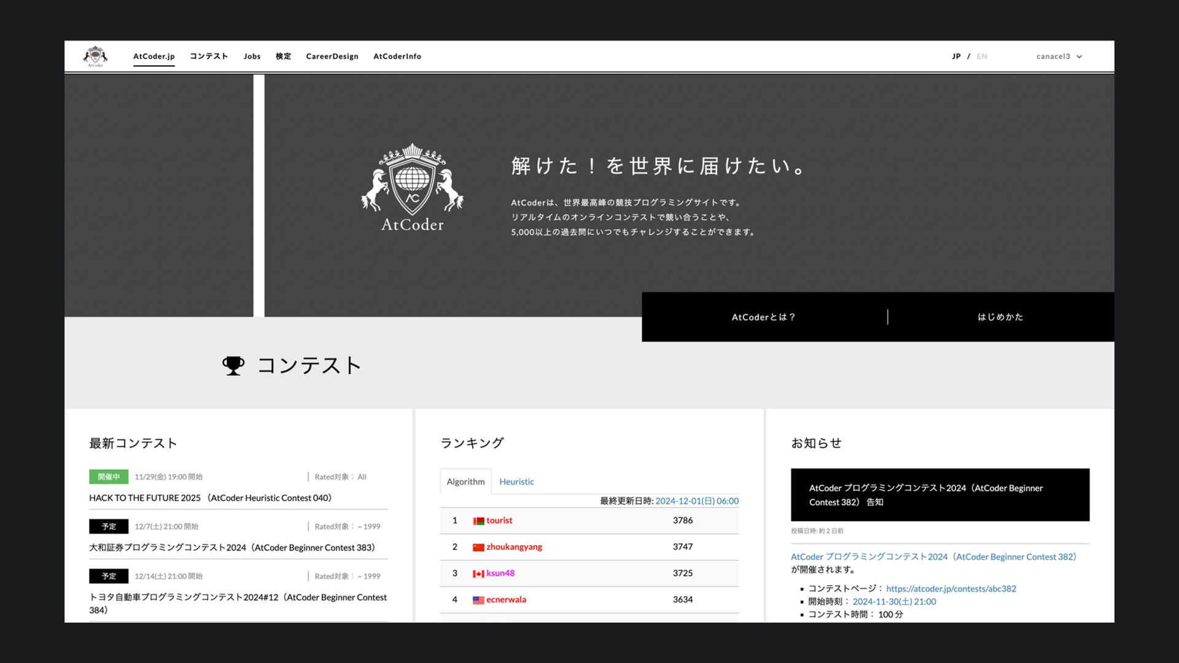Screen dimensions: 1179x663
Task: Click the green 開催中 status badge
Action: click(x=109, y=477)
